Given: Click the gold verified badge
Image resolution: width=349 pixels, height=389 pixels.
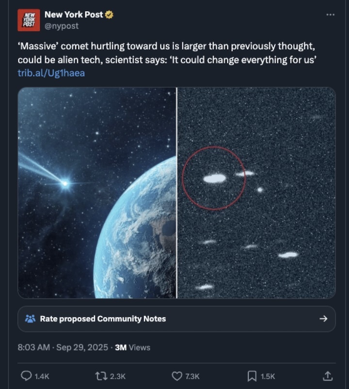Looking at the screenshot, I should pos(110,15).
